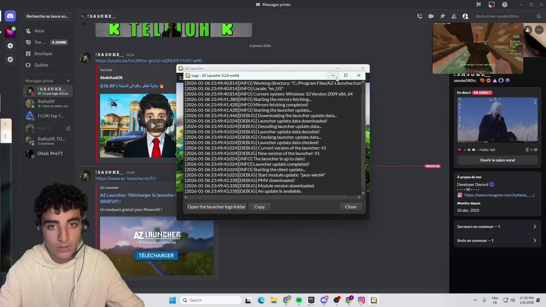This screenshot has width=546, height=307.
Task: Select the !SASUKE__ private message
Action: [48, 91]
